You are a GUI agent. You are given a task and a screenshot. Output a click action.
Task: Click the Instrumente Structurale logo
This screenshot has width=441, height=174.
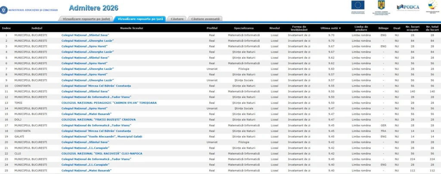click(x=432, y=7)
